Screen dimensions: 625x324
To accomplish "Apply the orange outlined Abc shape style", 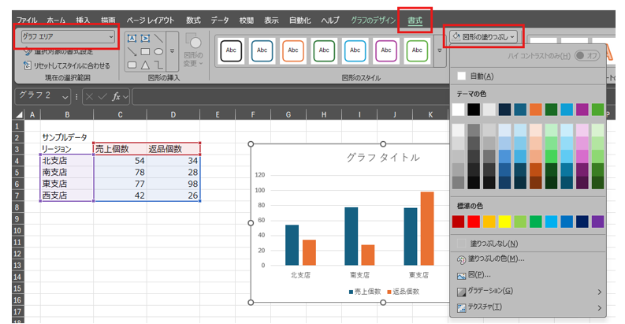I will 292,50.
